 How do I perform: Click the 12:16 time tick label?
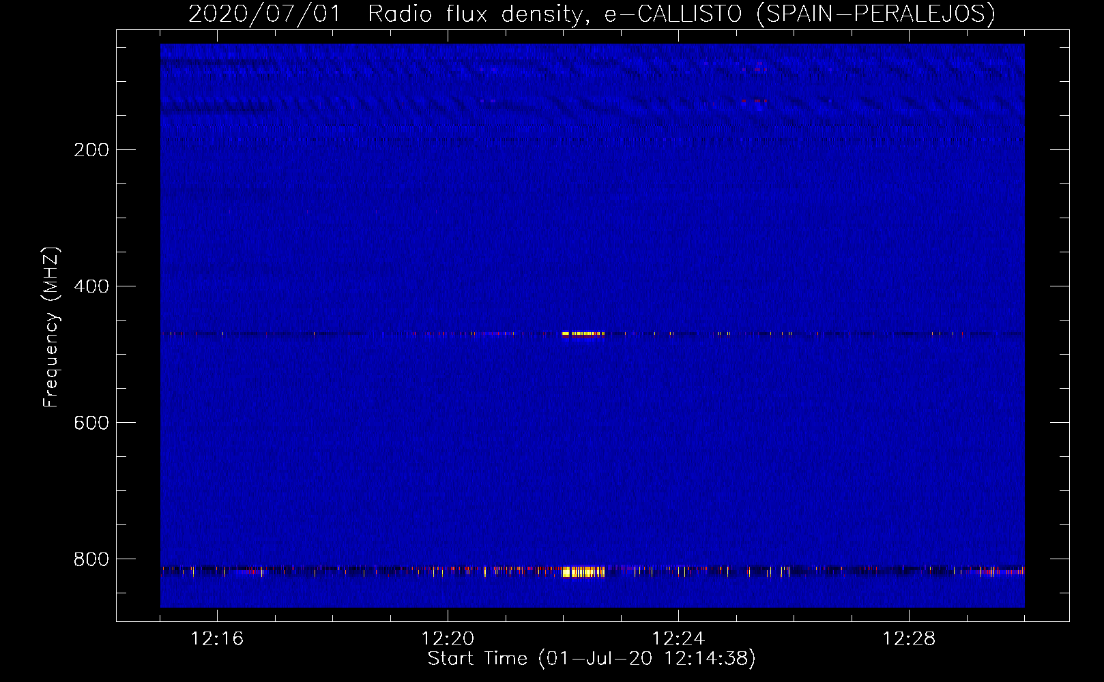pyautogui.click(x=217, y=639)
